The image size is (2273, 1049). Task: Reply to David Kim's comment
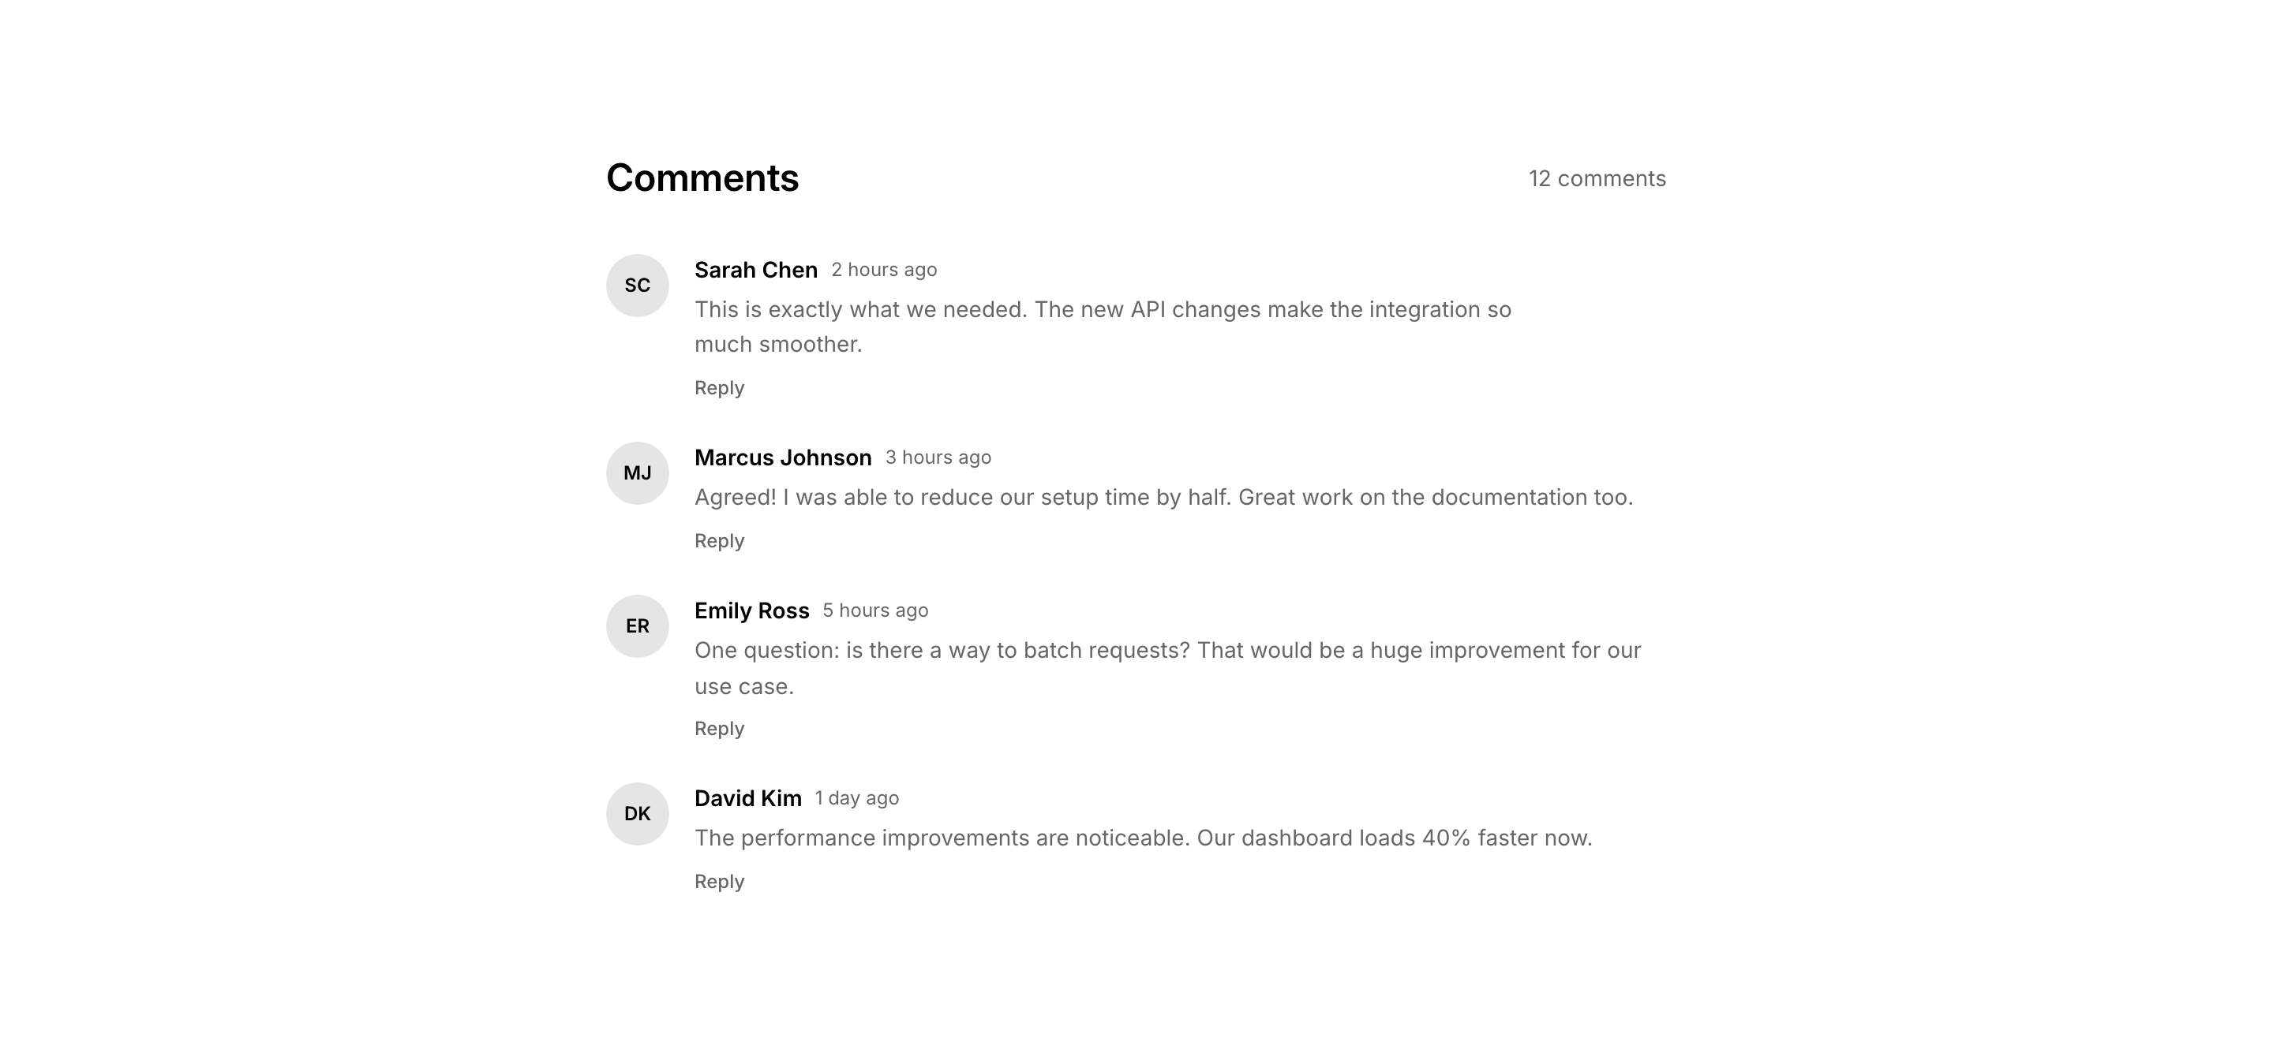(x=719, y=882)
